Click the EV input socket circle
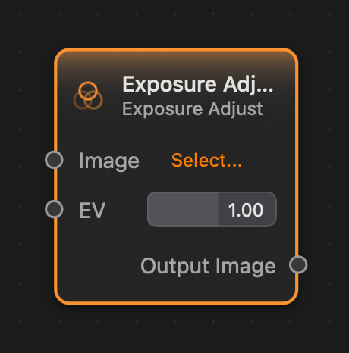The width and height of the screenshot is (349, 353). pyautogui.click(x=54, y=209)
